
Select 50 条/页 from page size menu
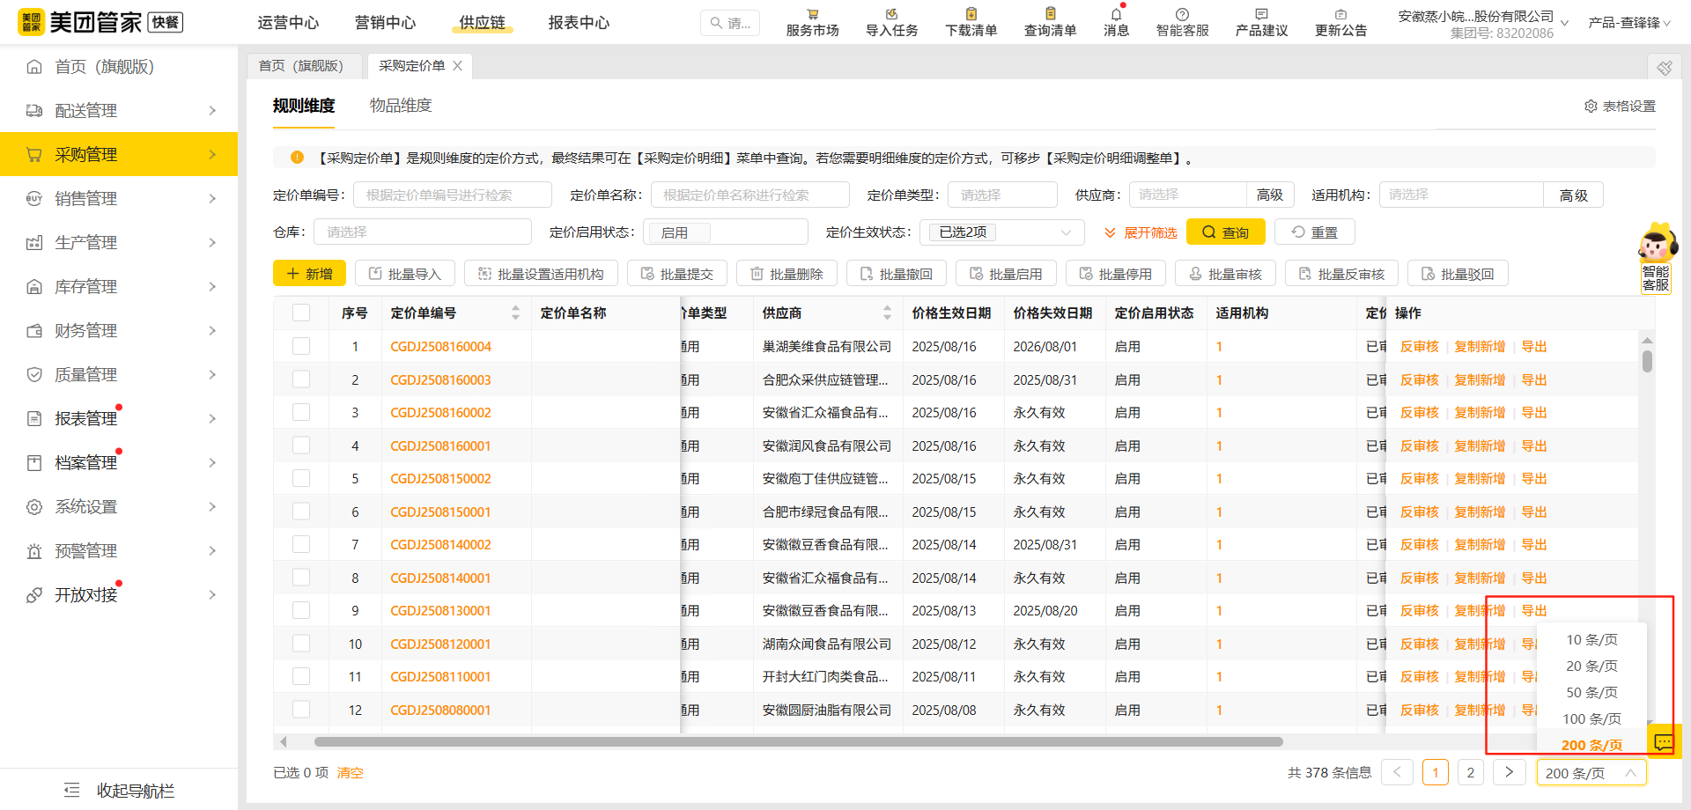pos(1591,692)
